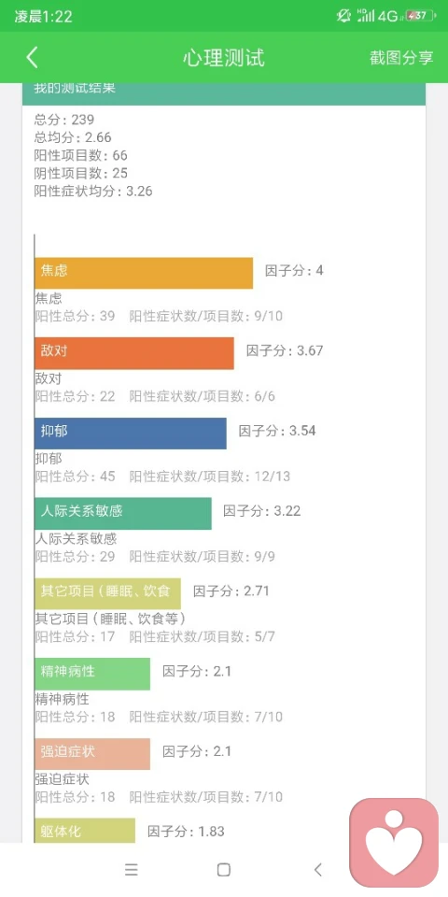
Task: Select the orange 焦虑 bar
Action: (144, 273)
